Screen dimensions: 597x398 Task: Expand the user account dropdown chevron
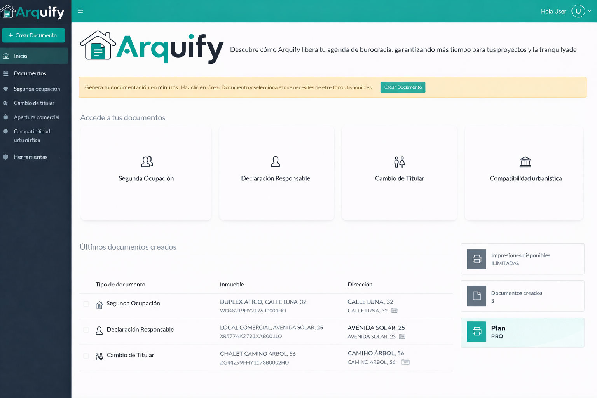(x=590, y=11)
